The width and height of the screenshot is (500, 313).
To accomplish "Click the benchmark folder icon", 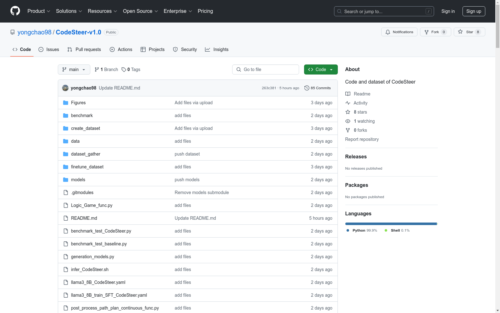I will [66, 115].
